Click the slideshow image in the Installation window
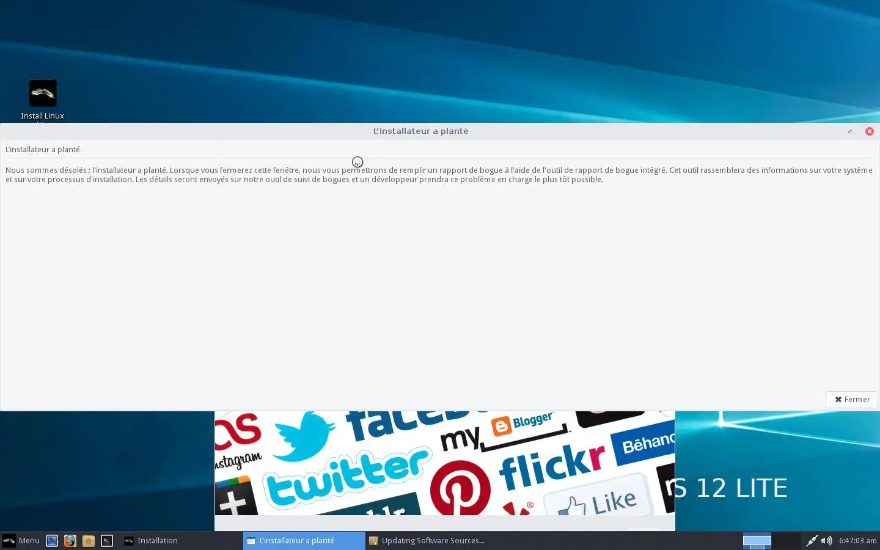The width and height of the screenshot is (880, 550). click(445, 463)
